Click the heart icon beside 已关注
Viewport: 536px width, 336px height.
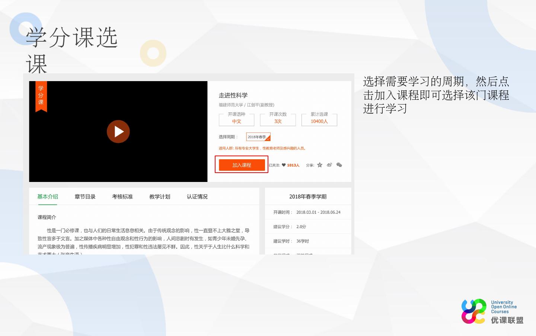pos(284,165)
